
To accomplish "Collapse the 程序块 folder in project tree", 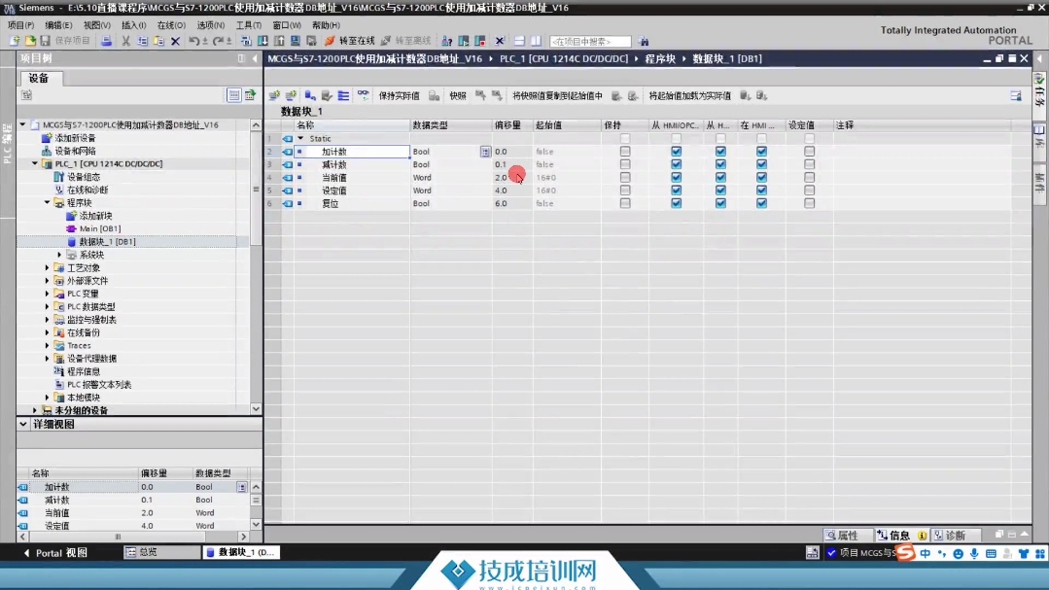I will pos(47,203).
